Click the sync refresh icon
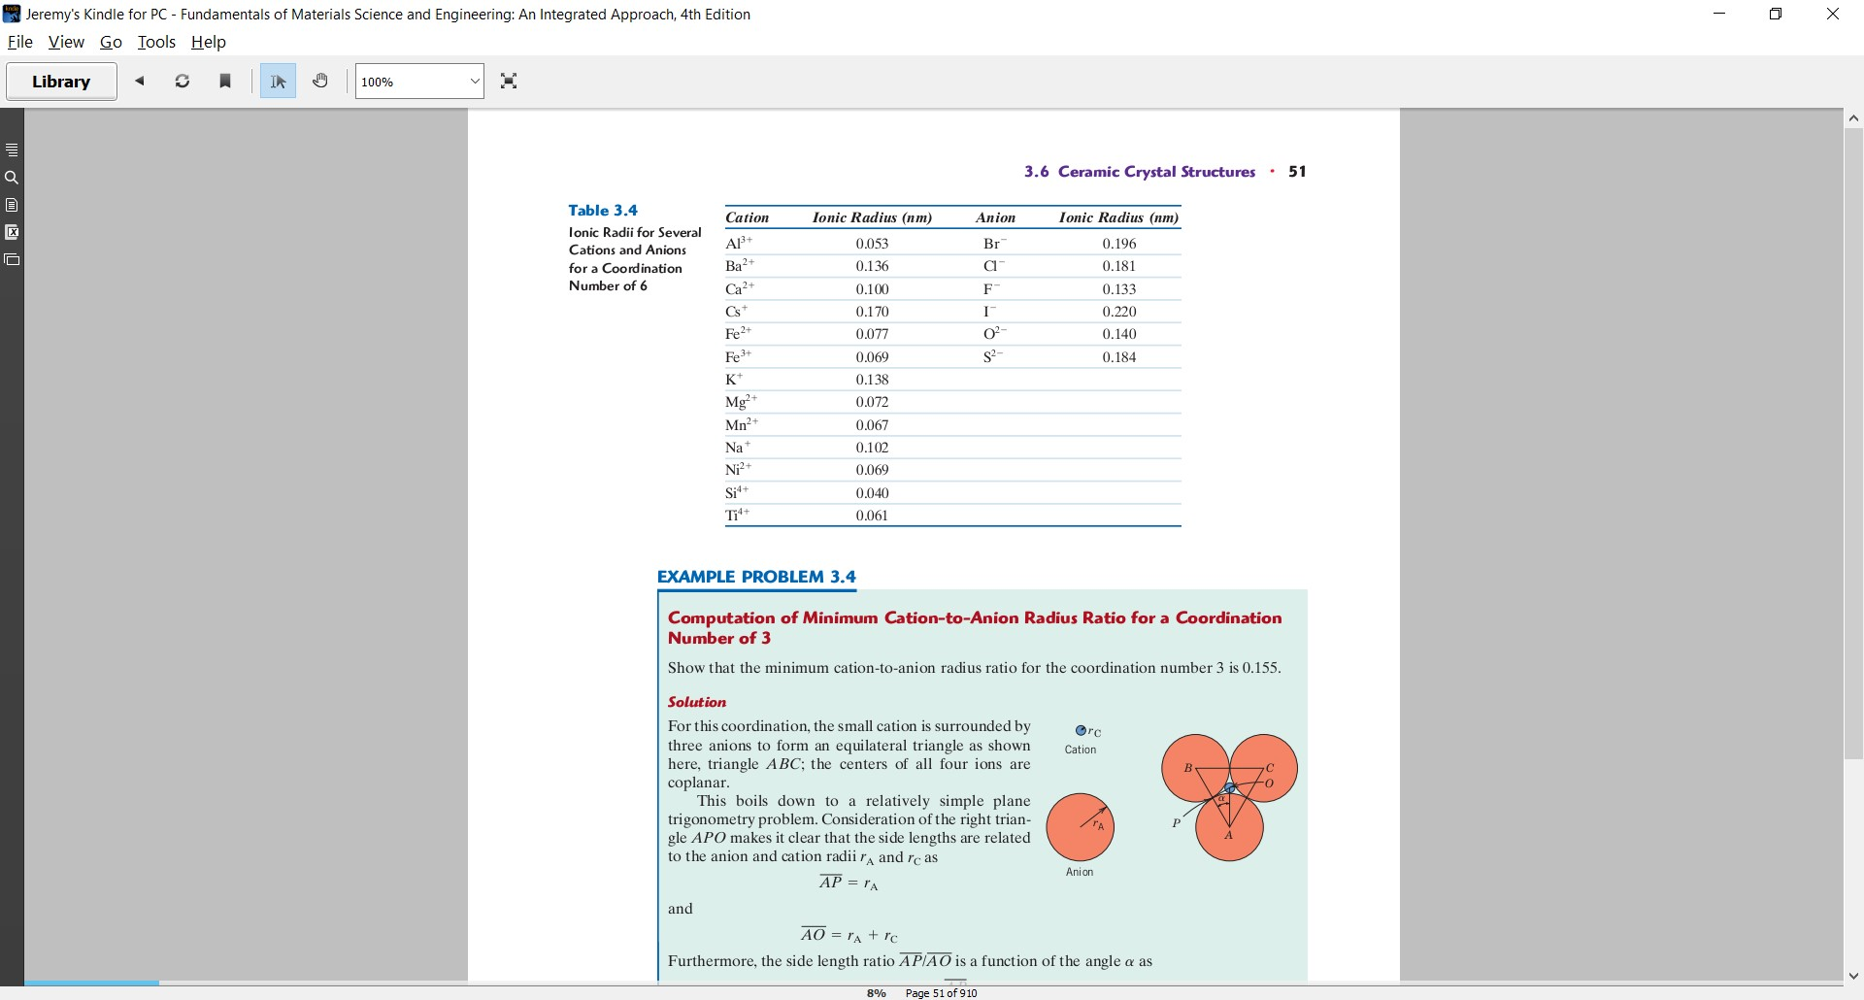This screenshot has width=1864, height=1000. [183, 82]
